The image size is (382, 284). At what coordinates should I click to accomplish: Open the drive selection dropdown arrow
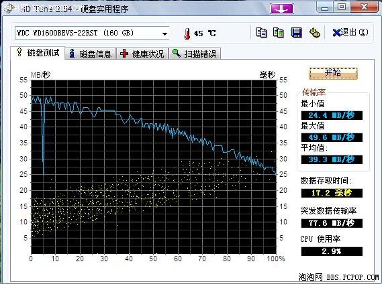click(x=165, y=33)
